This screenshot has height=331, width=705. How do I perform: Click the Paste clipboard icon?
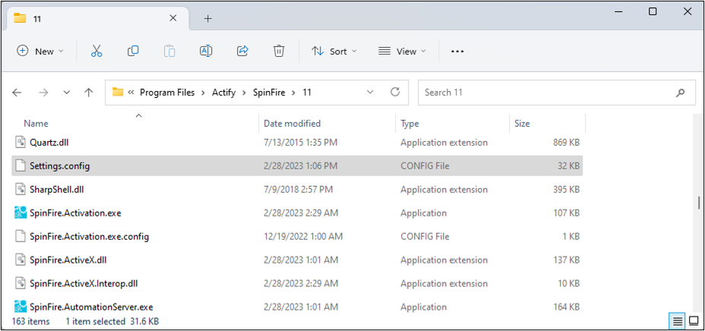[169, 51]
